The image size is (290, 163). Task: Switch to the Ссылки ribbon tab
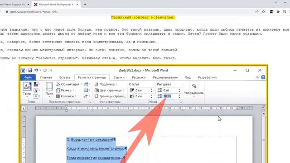119,77
